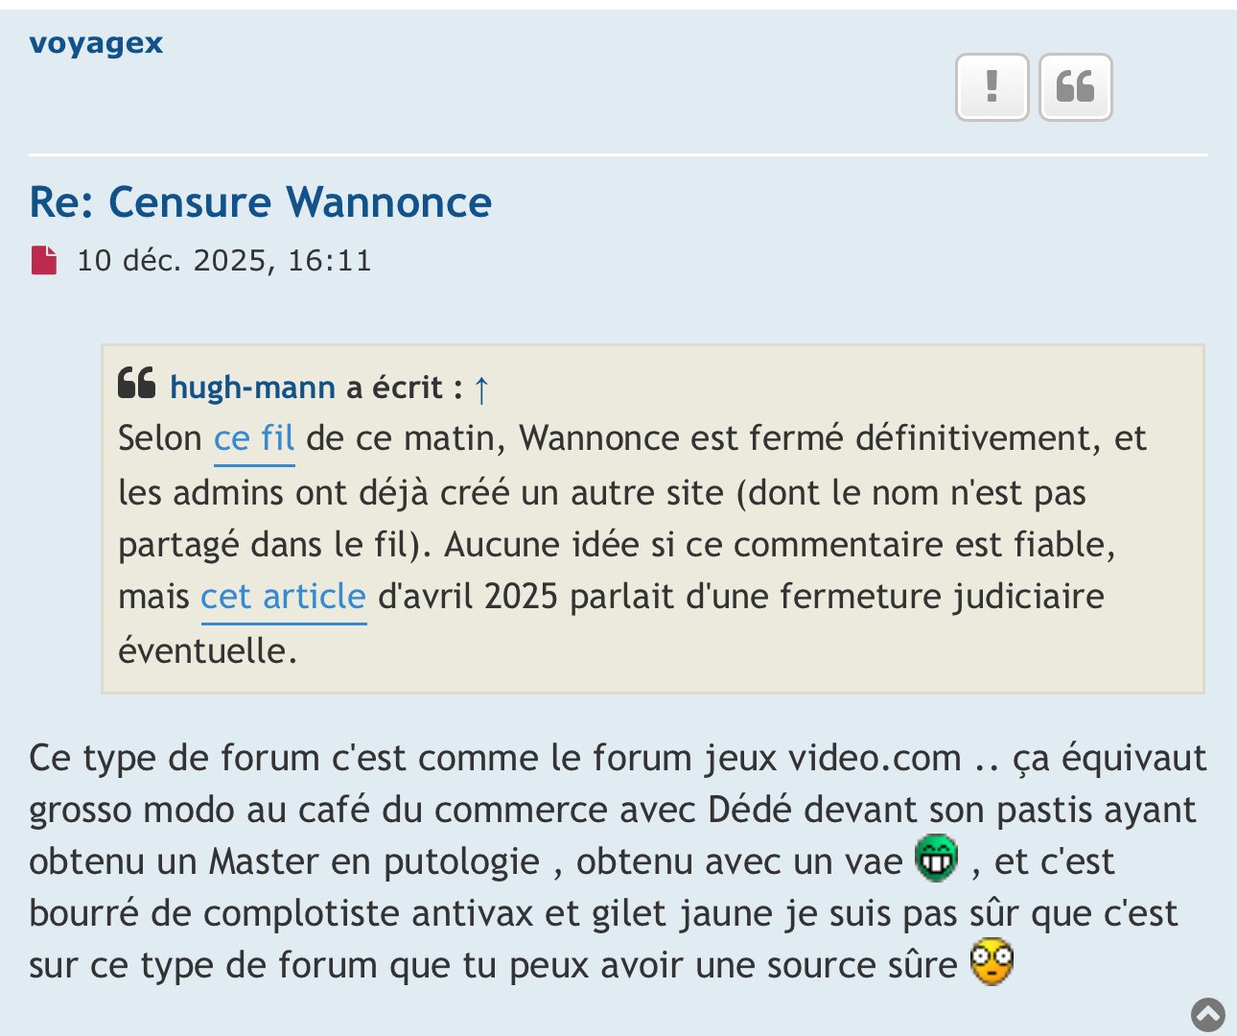The height and width of the screenshot is (1036, 1237).
Task: Jump to original post via up arrow
Action: (x=481, y=389)
